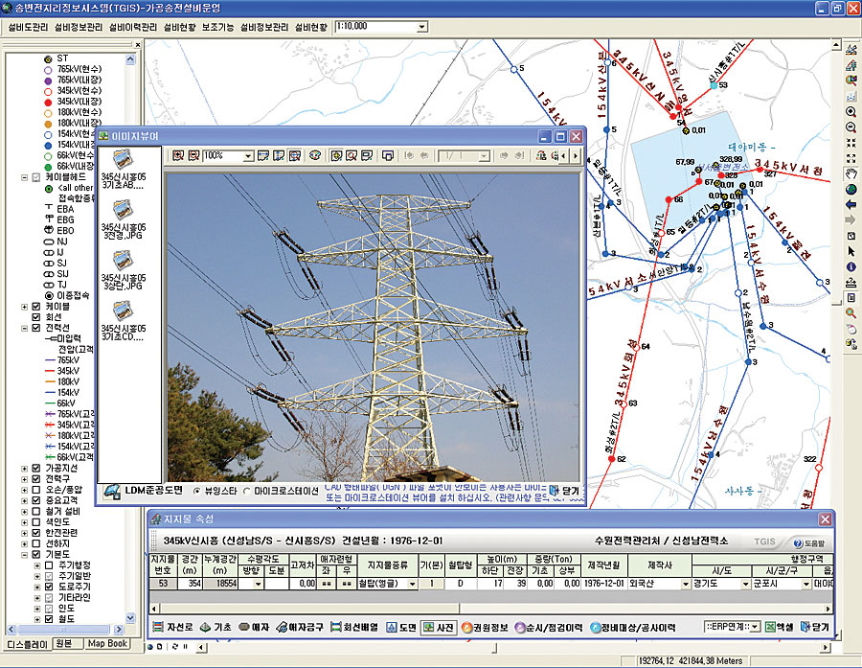Click the zoom in magnifier on right toolbar

[851, 111]
